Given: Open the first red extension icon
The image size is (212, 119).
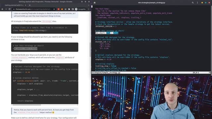Looking at the screenshot, I should pyautogui.click(x=58, y=9).
